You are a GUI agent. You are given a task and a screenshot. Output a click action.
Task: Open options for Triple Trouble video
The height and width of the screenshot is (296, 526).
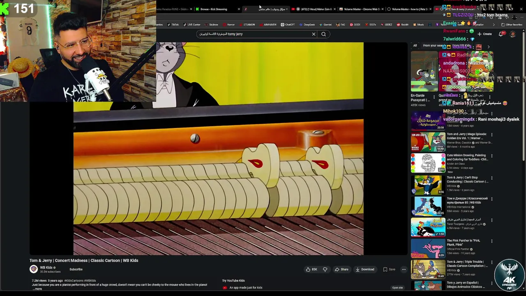(x=491, y=262)
